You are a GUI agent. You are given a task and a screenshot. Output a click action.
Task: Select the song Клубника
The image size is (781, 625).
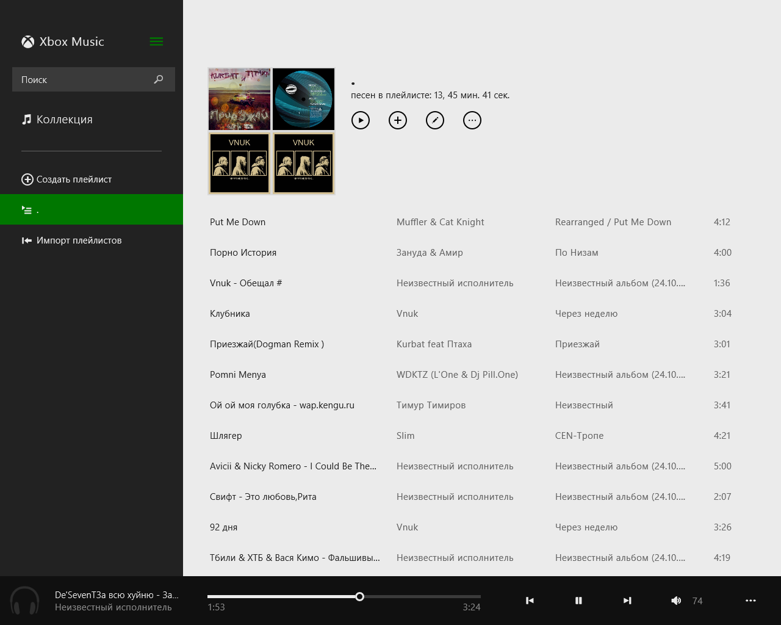[x=230, y=314]
